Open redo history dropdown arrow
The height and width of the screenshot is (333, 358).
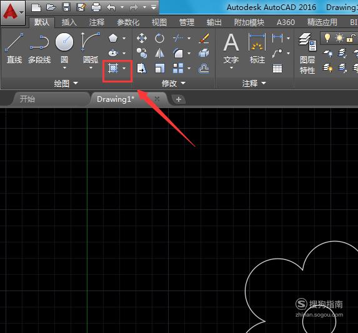[x=144, y=7]
